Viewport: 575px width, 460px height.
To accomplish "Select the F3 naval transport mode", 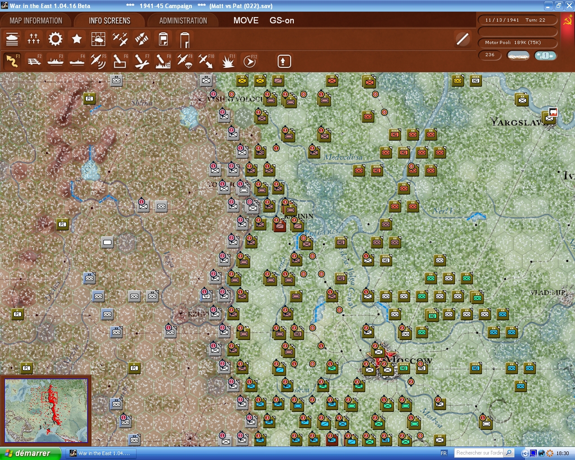I will tap(55, 61).
